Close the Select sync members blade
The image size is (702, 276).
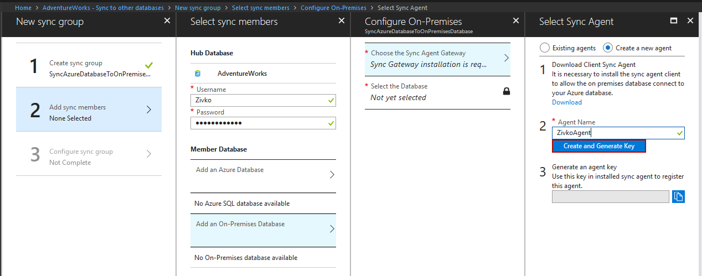[342, 20]
